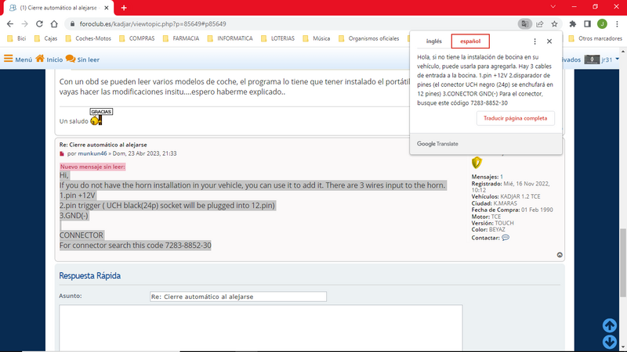Image resolution: width=627 pixels, height=352 pixels.
Task: Select inglés tab in translate popup
Action: coord(434,41)
